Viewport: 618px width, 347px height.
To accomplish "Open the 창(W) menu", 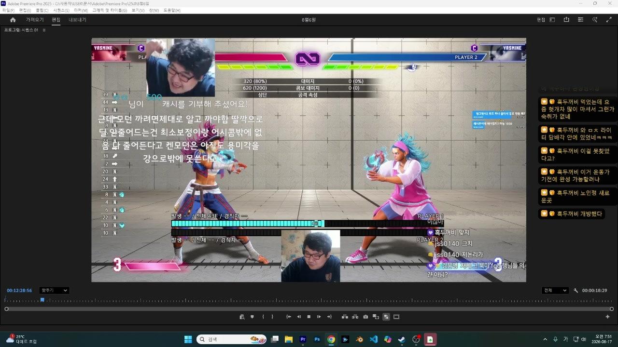I will click(154, 10).
